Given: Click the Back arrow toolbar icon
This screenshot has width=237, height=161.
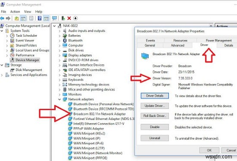Looking at the screenshot, I should point(2,19).
